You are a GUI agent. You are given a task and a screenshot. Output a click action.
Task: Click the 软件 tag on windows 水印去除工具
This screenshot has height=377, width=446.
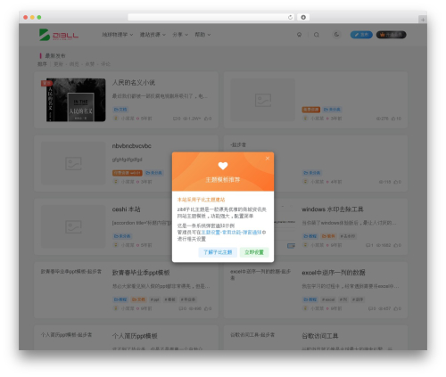328,236
